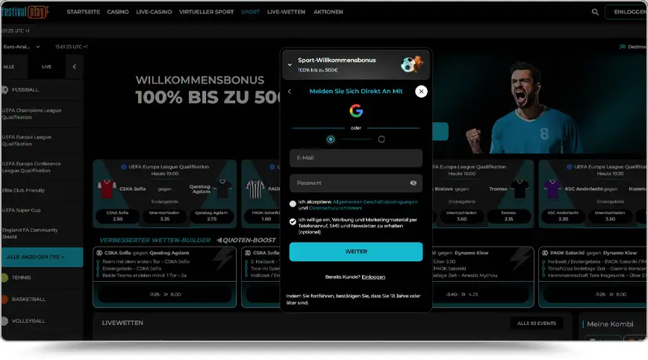Viewport: 648px width, 360px height.
Task: Select second registration step radio
Action: 381,139
